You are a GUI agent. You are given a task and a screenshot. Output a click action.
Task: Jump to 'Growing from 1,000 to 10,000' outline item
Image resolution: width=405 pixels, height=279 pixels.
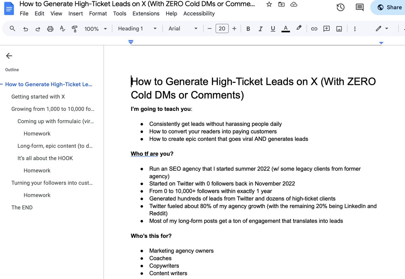point(53,109)
